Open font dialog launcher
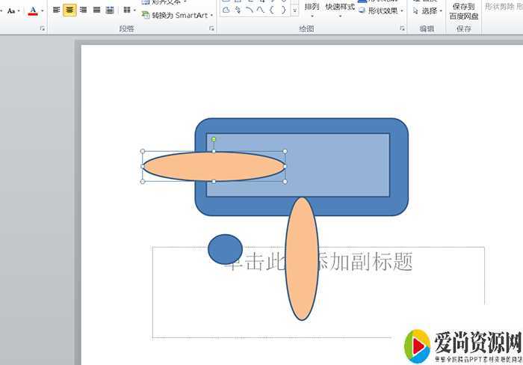Image resolution: width=523 pixels, height=365 pixels. tap(42, 28)
